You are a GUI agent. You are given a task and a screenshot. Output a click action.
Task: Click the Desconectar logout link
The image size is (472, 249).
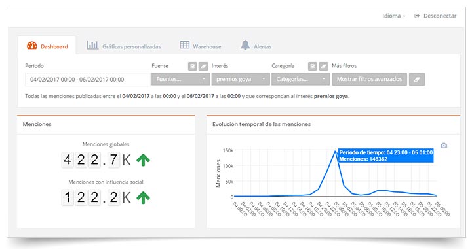tap(440, 16)
